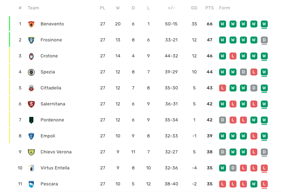Screen dimensions: 281x192
Task: Click the Empoli crest icon
Action: pos(31,136)
